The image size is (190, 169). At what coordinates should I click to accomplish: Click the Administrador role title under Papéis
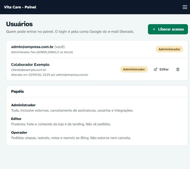23,105
